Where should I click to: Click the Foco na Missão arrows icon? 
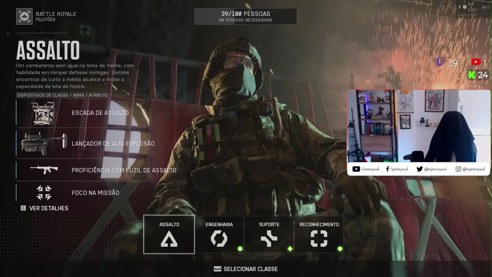point(44,193)
